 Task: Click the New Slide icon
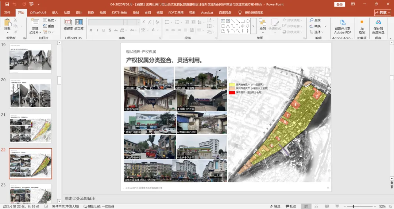[x=35, y=22]
